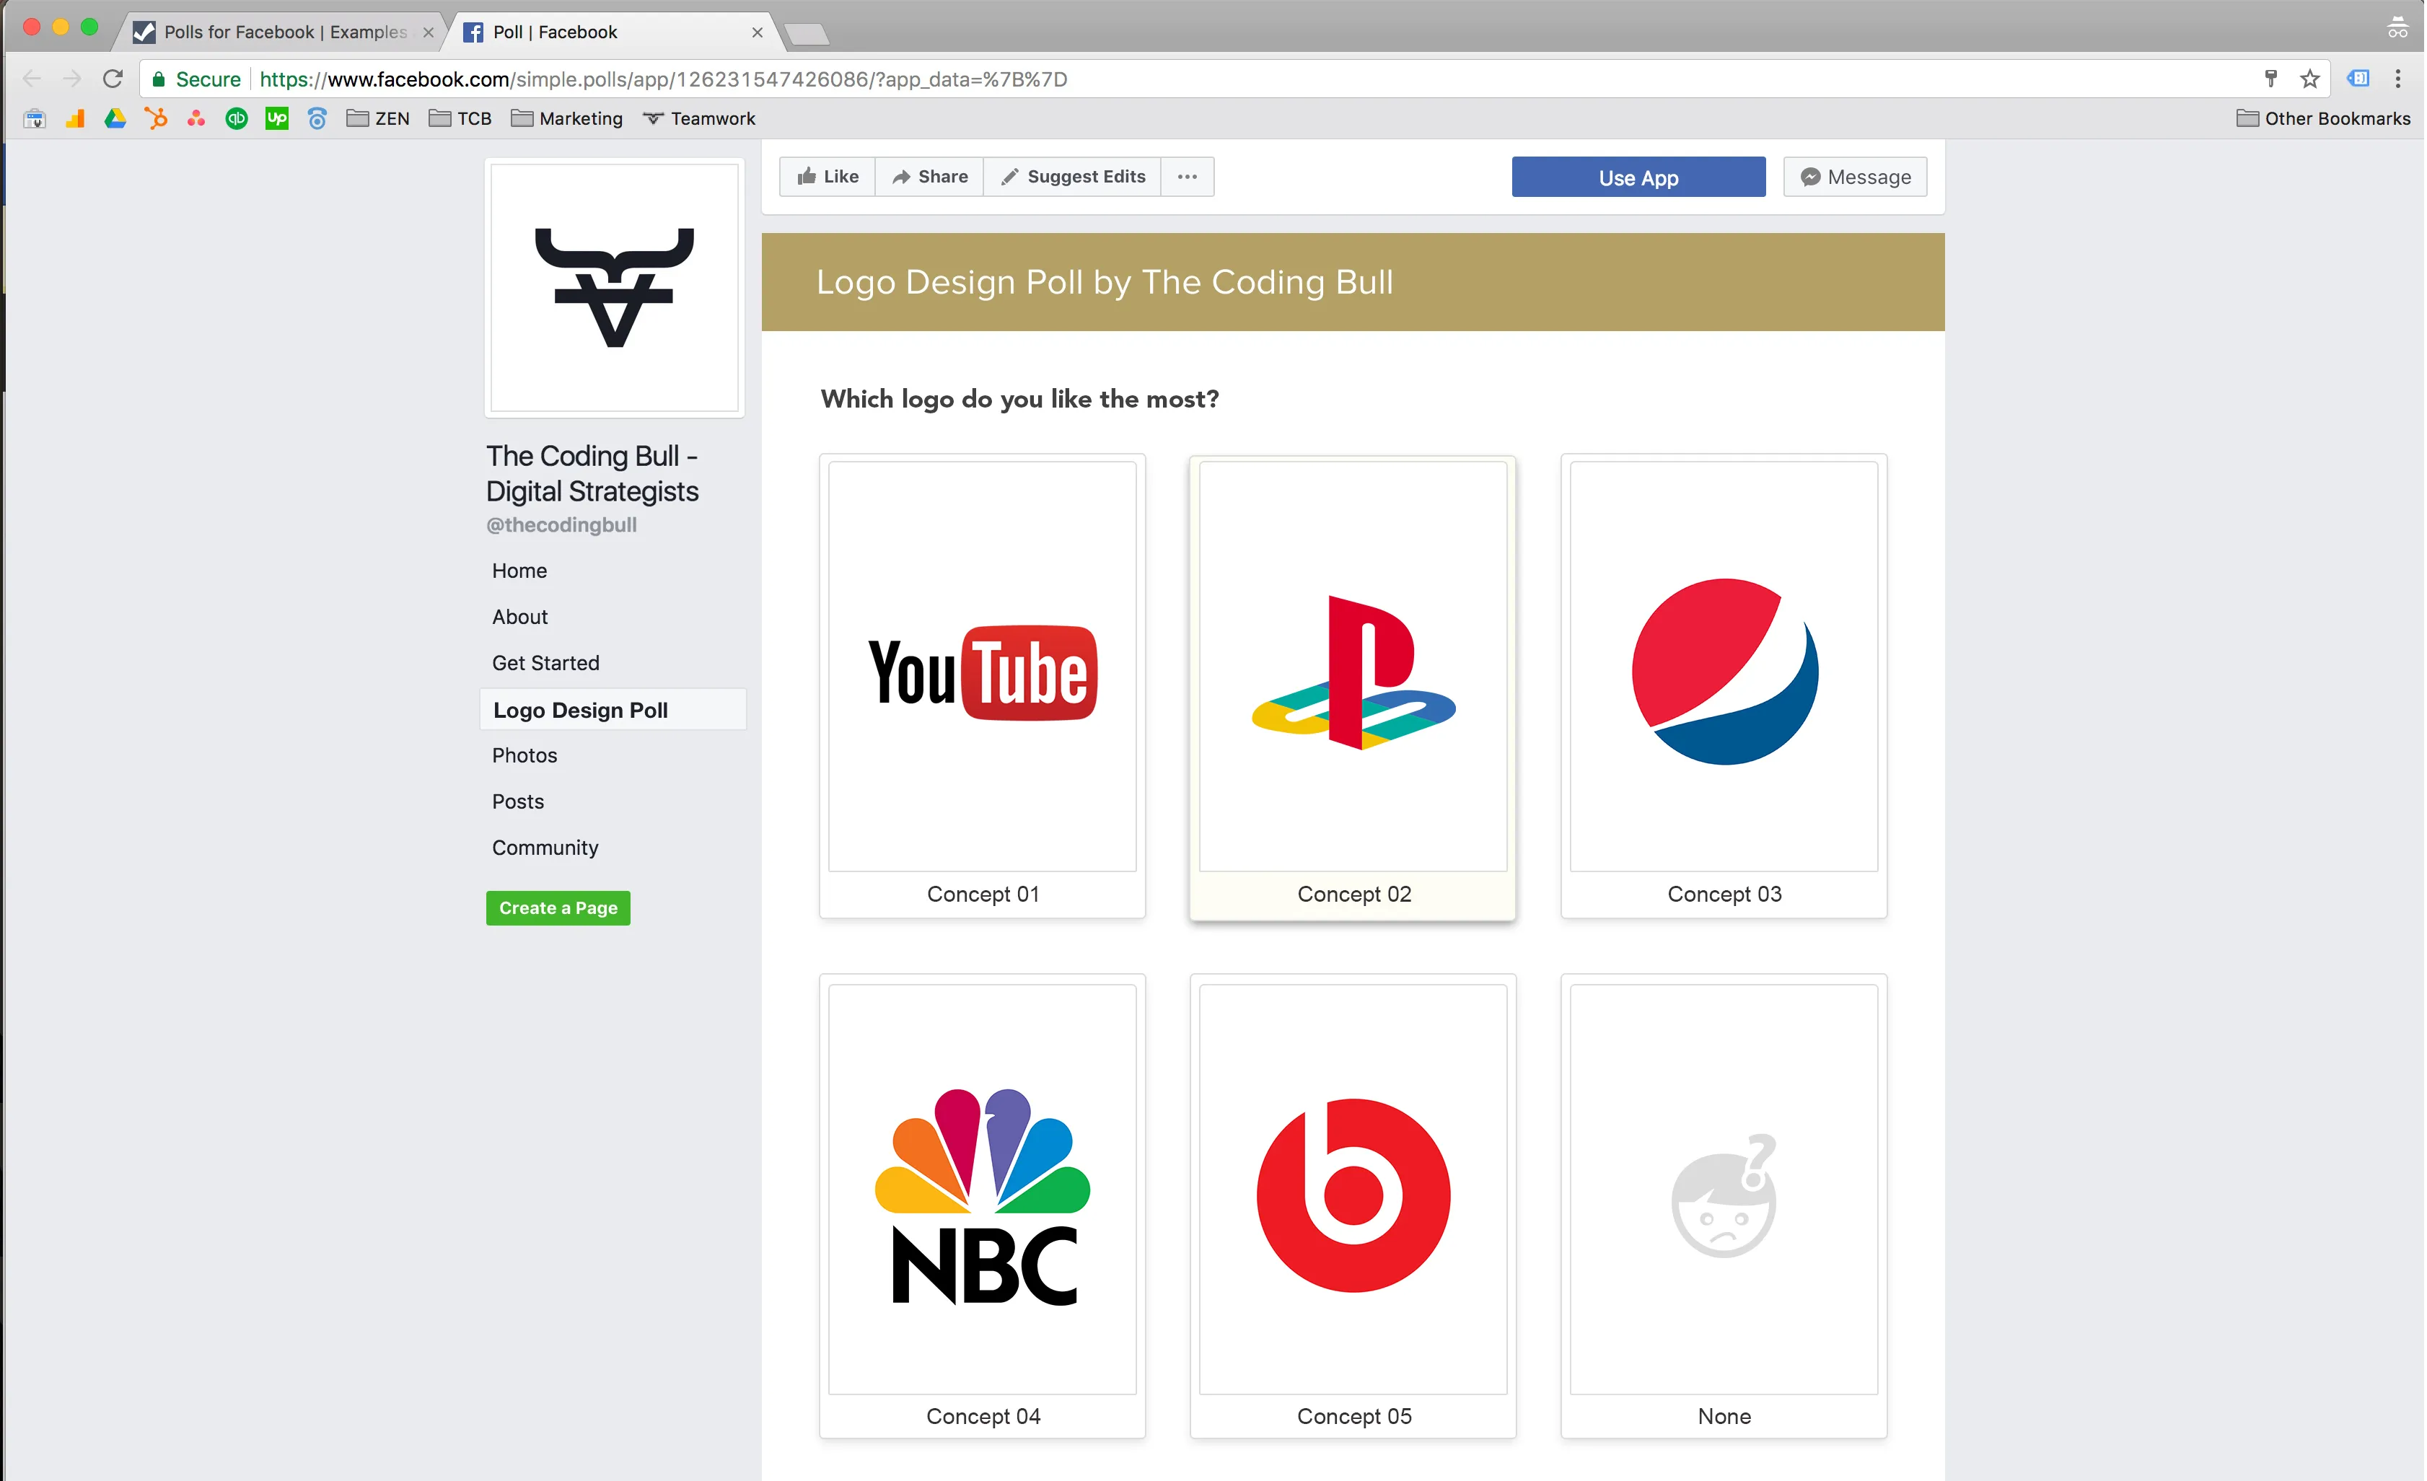Open the Google Drive bookmark icon

click(x=115, y=118)
